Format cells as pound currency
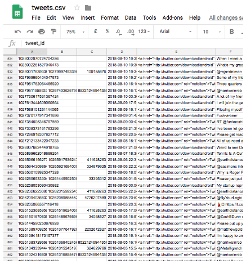This screenshot has height=264, width=246. point(96,32)
